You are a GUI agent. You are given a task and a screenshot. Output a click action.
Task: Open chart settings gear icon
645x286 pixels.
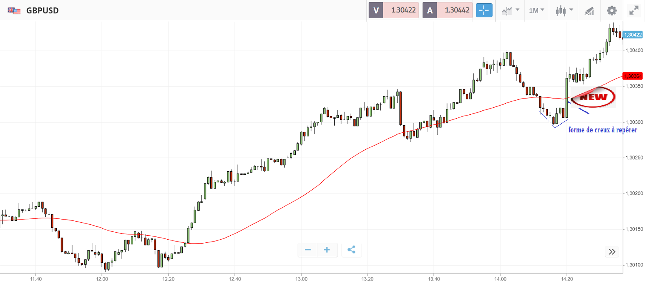click(612, 11)
